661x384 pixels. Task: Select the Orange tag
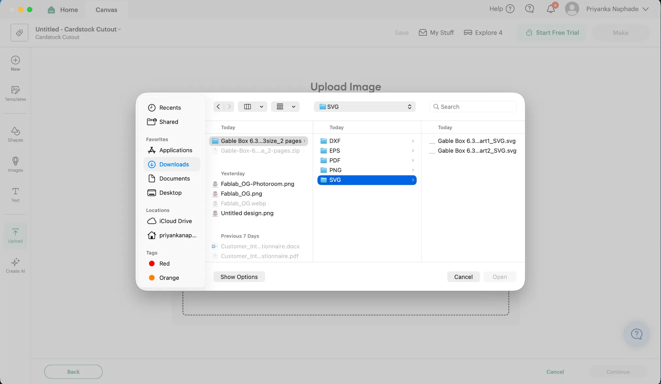[x=172, y=278]
